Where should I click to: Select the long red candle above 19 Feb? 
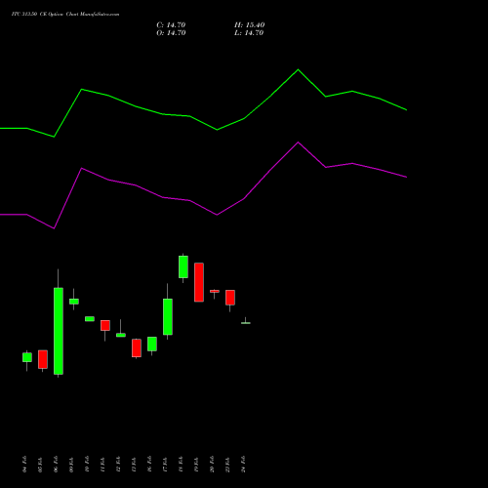(199, 282)
